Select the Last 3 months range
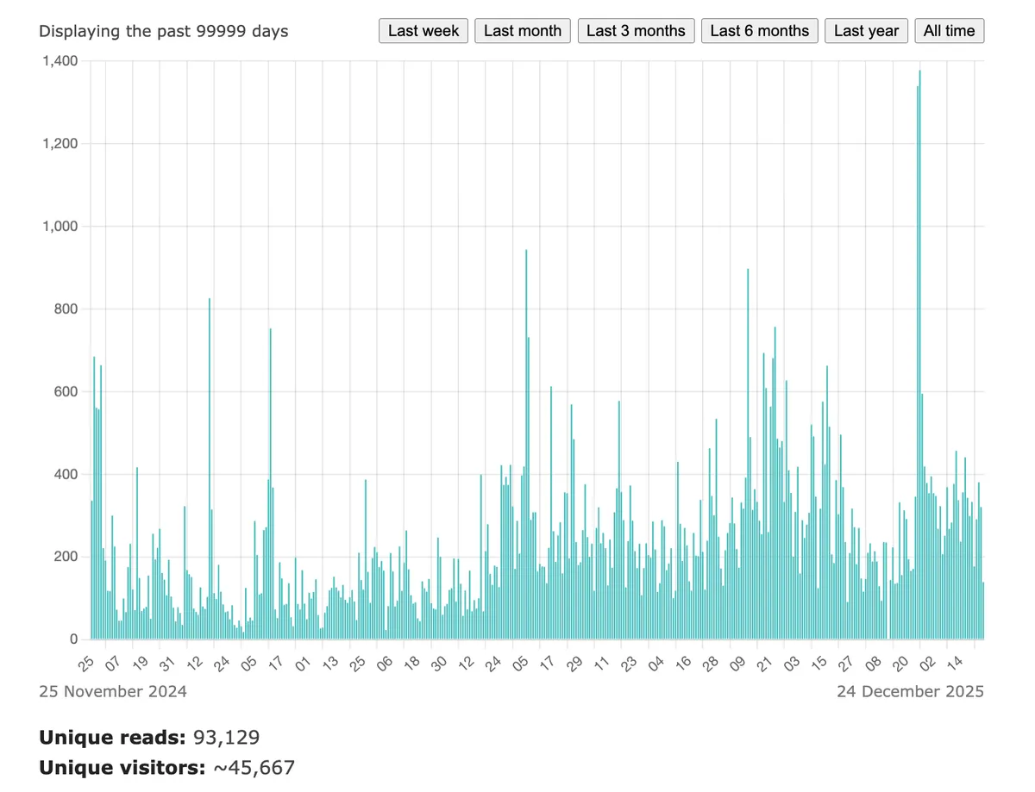The height and width of the screenshot is (792, 1035). tap(636, 31)
